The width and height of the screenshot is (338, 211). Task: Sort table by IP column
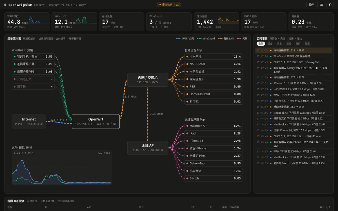click(46, 207)
